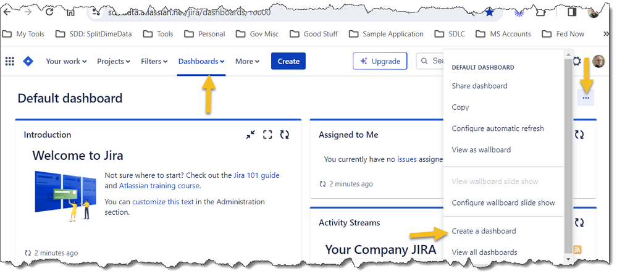Click the menu scrollbar down arrow
617x279 pixels.
click(x=568, y=259)
